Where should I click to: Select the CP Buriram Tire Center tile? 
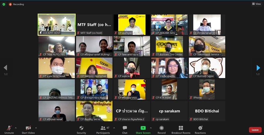pos(169,46)
